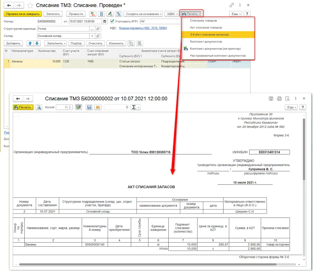Save print form with floppy disk icon
Screen dimensions: 313x271
[x=89, y=107]
